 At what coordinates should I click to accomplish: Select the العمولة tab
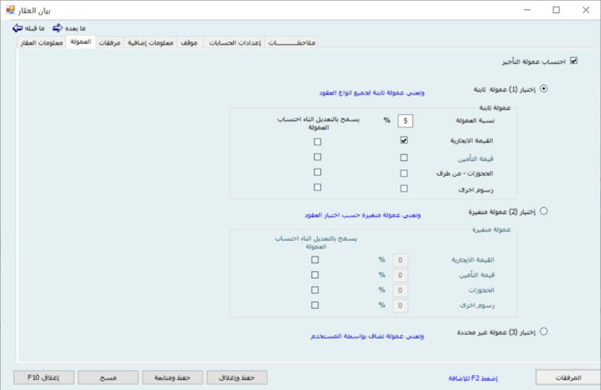point(81,41)
